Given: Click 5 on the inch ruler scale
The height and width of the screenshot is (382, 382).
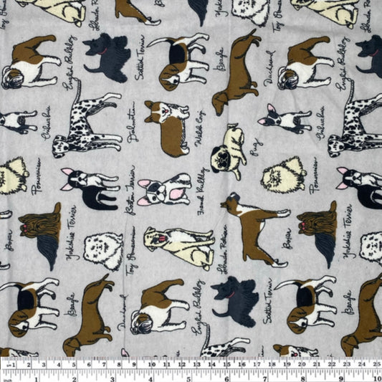Looking at the screenshot, I should tap(188, 379).
